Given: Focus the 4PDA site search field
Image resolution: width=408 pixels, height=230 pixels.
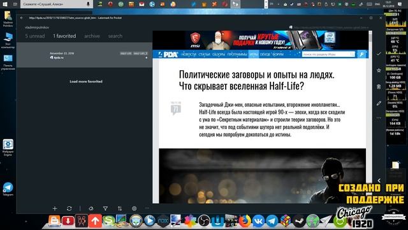Looking at the screenshot, I should coord(328,54).
